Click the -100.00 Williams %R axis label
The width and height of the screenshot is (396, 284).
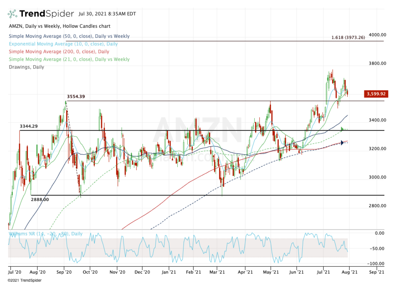coord(376,264)
